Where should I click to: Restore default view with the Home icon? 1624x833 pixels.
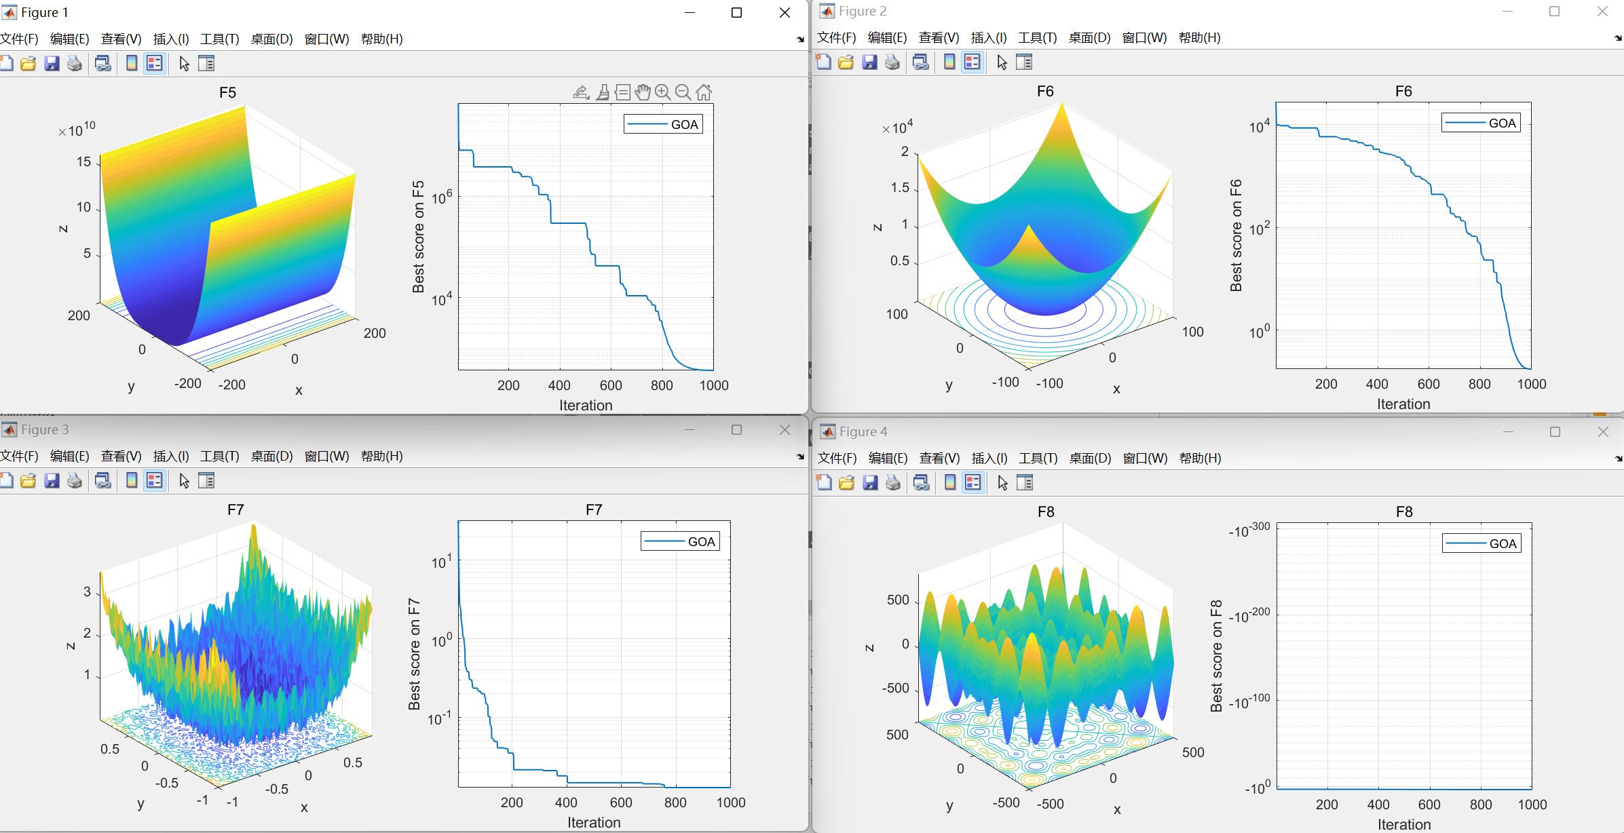pos(704,92)
